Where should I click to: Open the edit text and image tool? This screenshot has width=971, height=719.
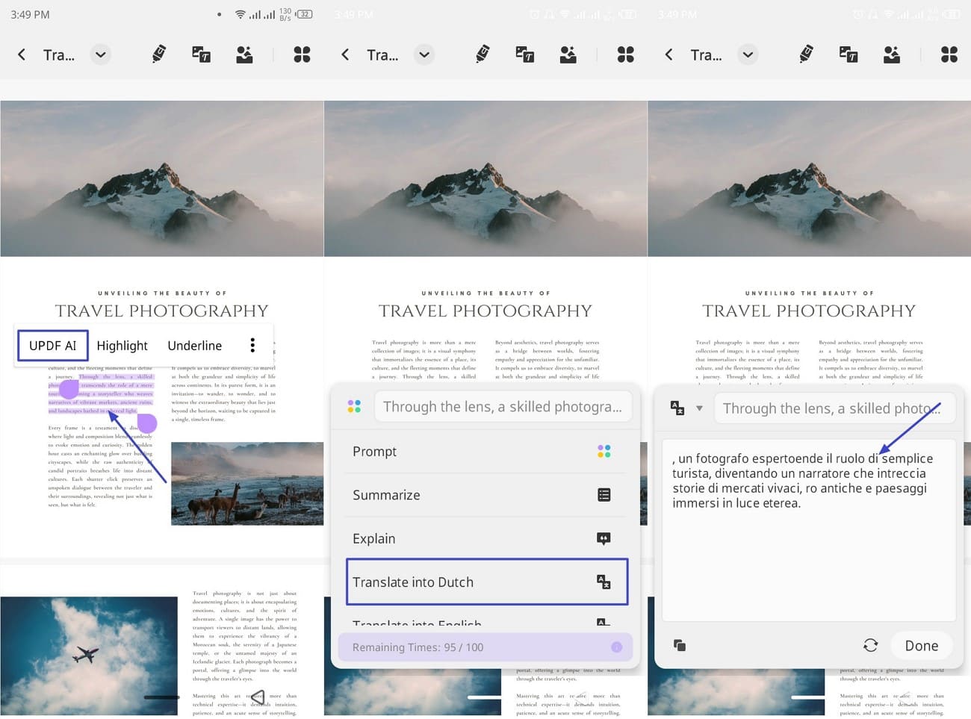tap(201, 54)
